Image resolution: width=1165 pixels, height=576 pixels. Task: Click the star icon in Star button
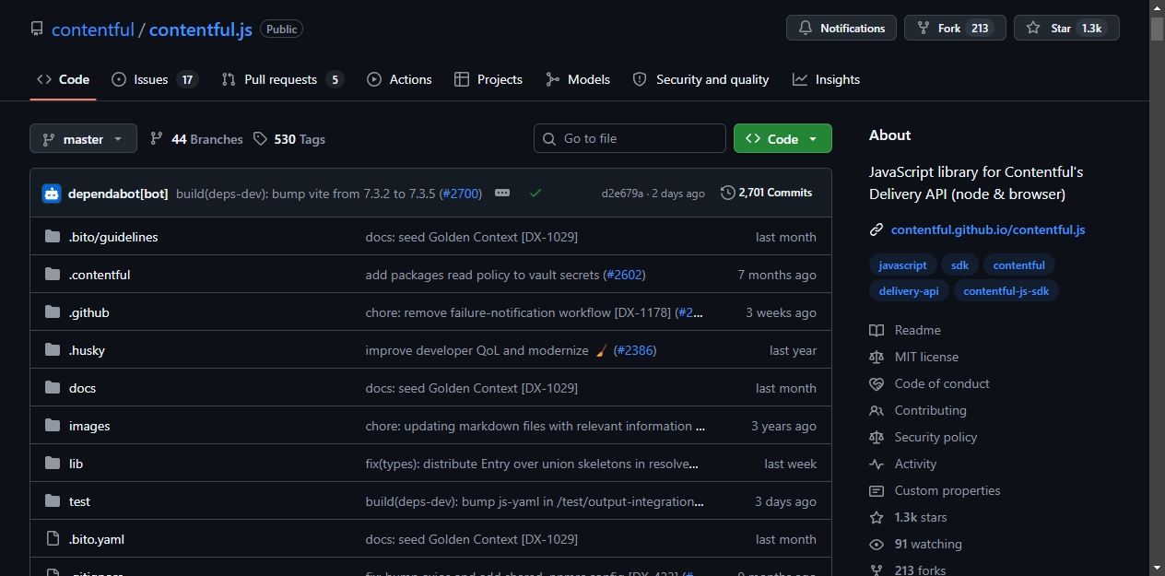click(x=1033, y=29)
